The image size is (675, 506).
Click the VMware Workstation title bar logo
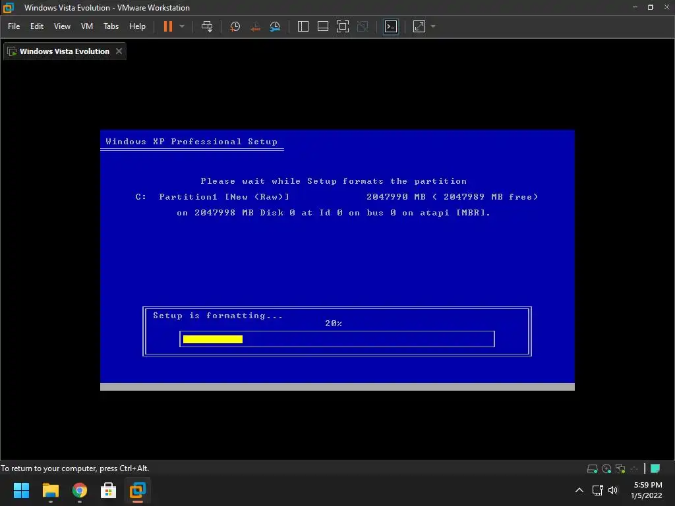coord(9,8)
